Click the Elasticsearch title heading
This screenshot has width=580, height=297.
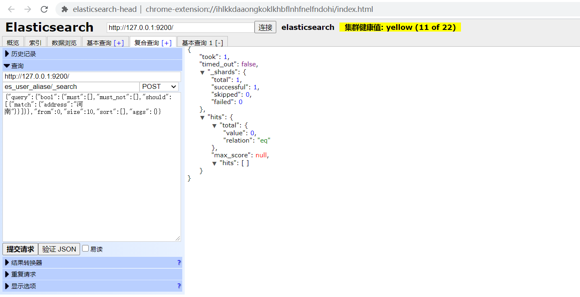point(50,27)
